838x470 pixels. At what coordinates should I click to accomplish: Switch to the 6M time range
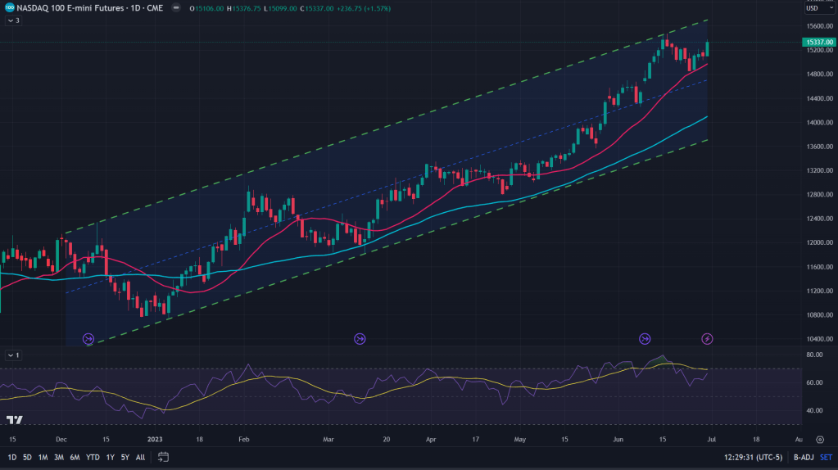(x=75, y=457)
